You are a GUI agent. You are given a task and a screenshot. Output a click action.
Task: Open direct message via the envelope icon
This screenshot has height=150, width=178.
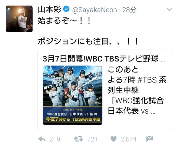(150, 139)
